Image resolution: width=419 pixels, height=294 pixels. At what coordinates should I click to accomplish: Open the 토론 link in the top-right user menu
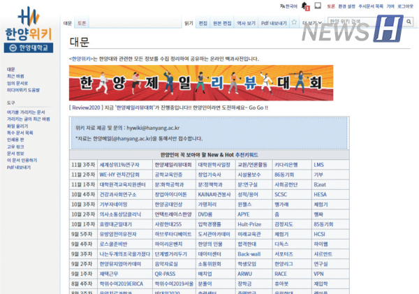click(331, 6)
